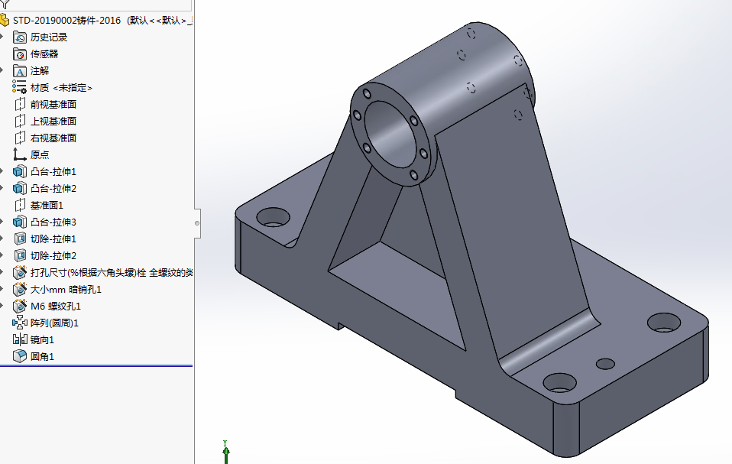Click the 凸台-拉伸1 extrude feature icon
This screenshot has width=732, height=464.
(x=20, y=172)
